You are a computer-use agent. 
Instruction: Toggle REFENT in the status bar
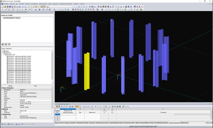pyautogui.click(x=148, y=127)
